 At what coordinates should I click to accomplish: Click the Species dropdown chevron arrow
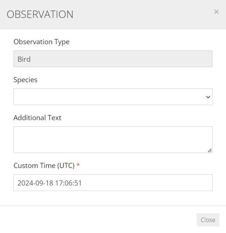[208, 97]
